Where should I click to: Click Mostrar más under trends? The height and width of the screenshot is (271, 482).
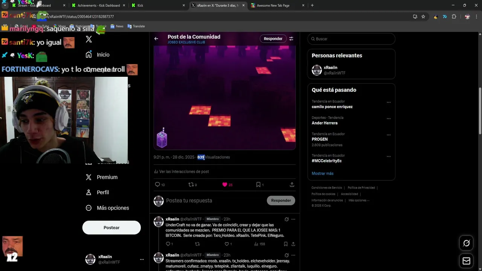click(x=322, y=174)
